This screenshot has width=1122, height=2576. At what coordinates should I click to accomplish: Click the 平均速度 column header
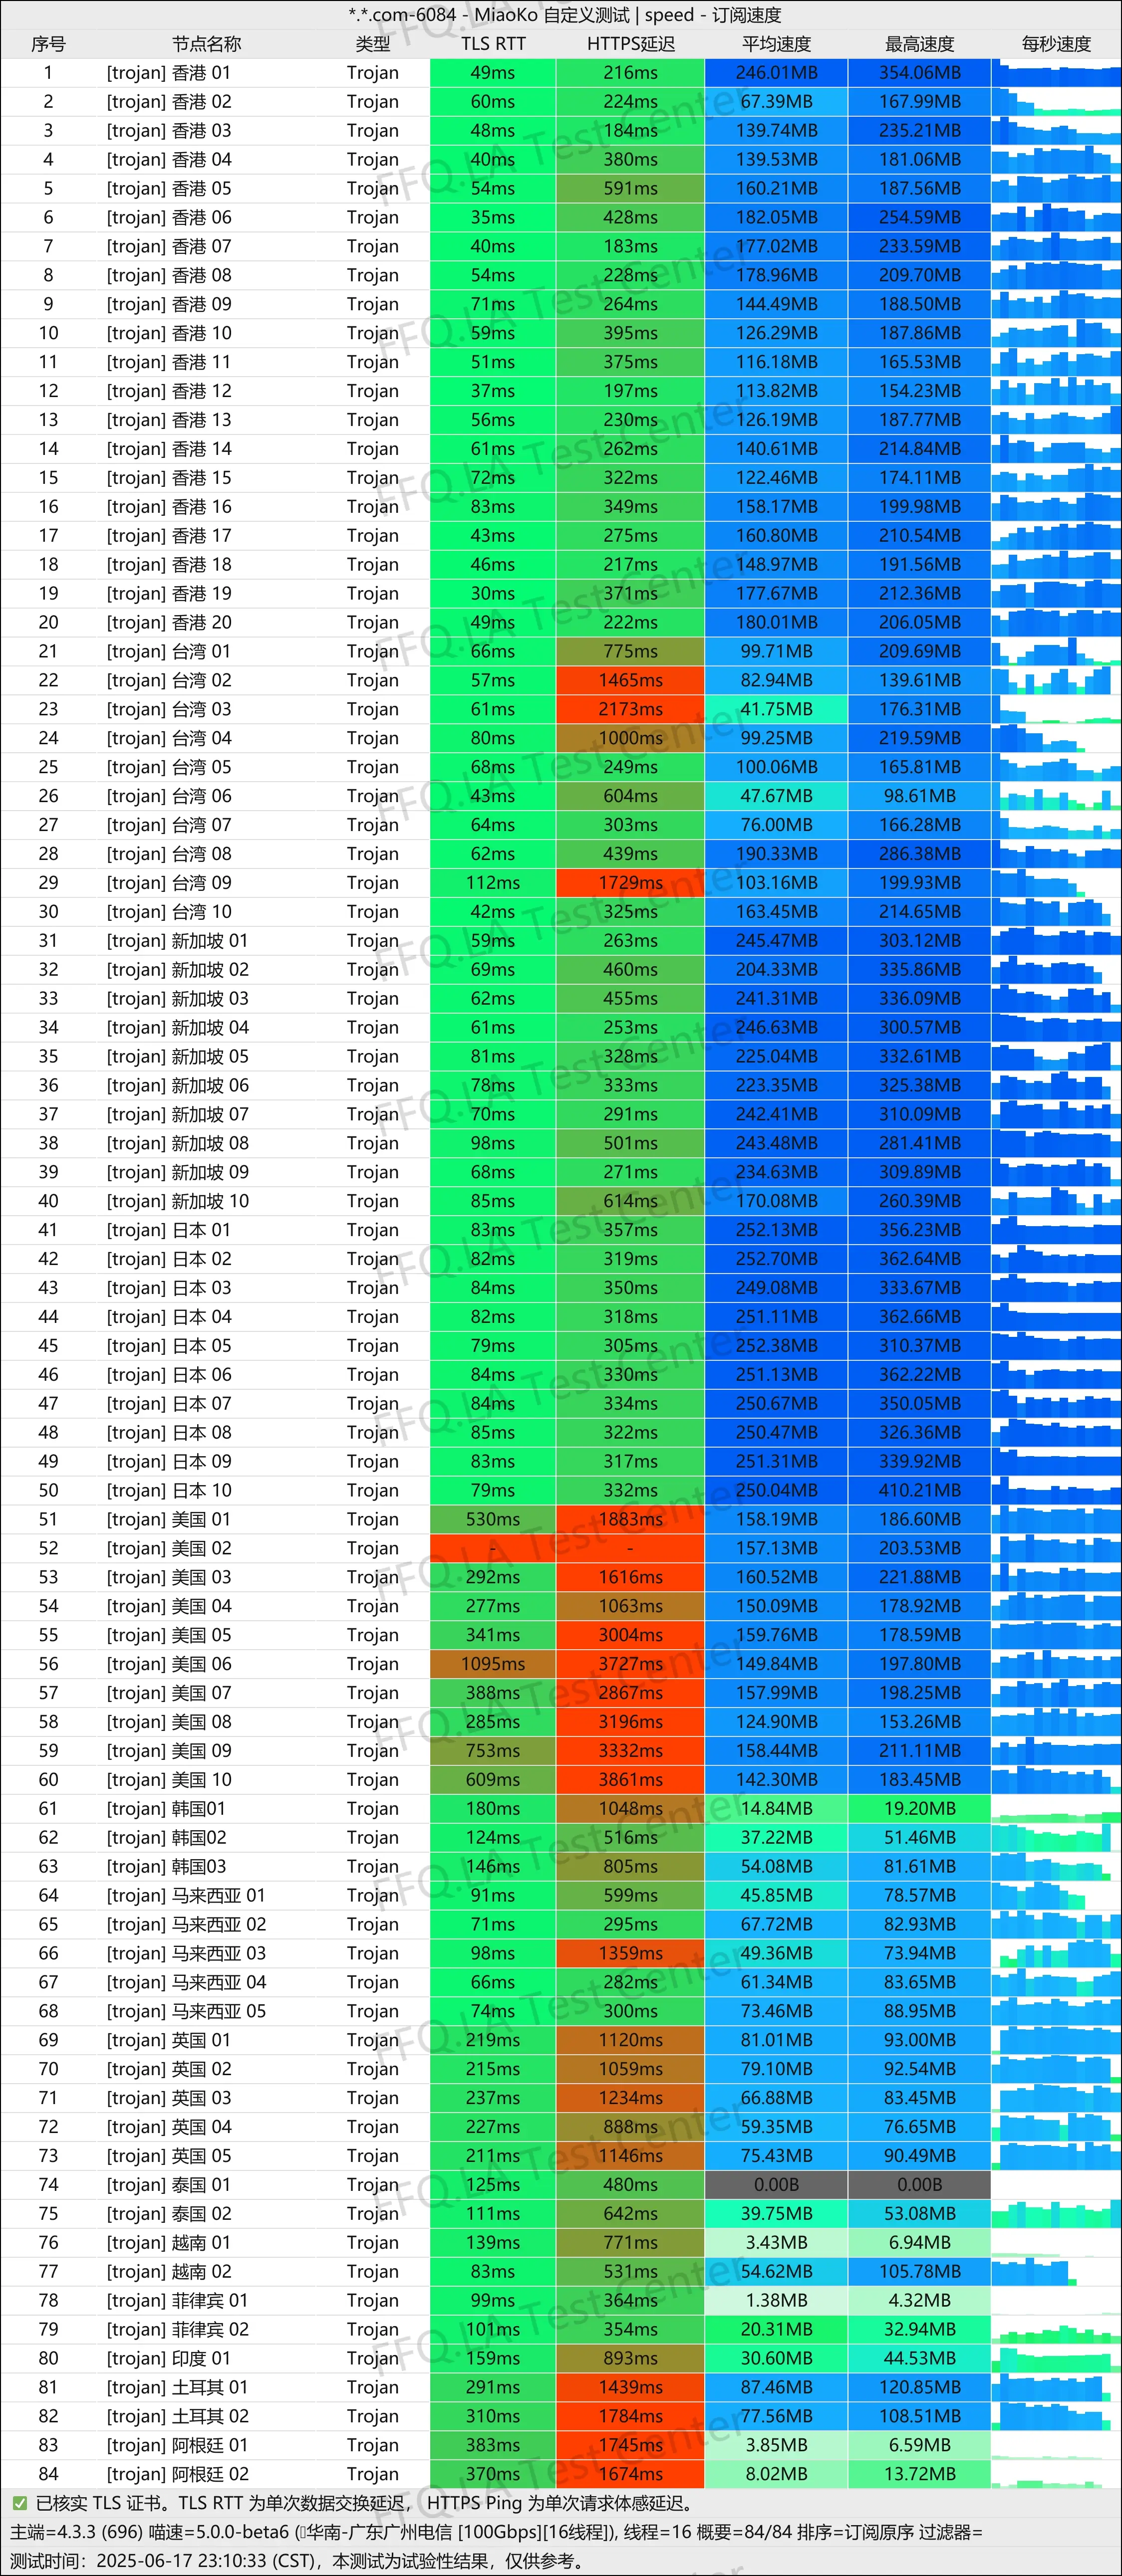coord(776,44)
